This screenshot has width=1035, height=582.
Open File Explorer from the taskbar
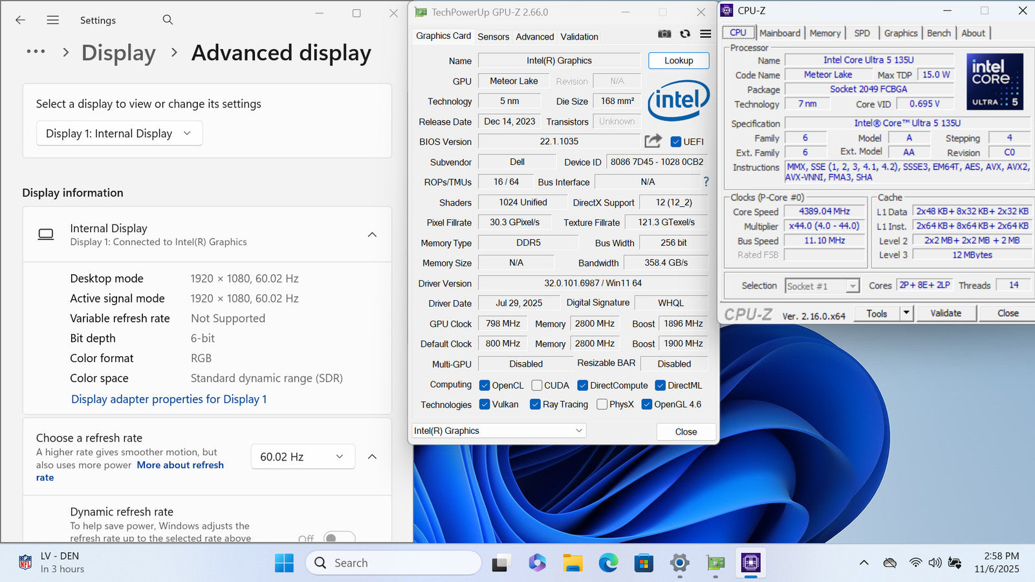(x=572, y=563)
